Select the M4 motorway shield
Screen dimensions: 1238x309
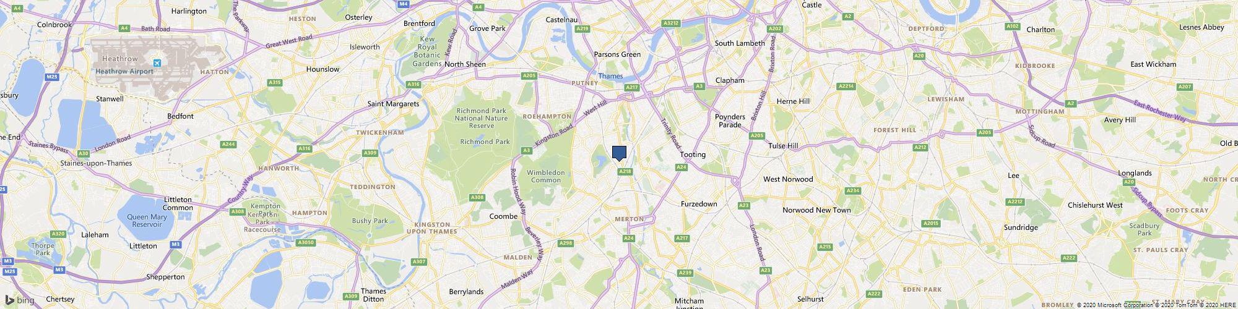[x=404, y=3]
